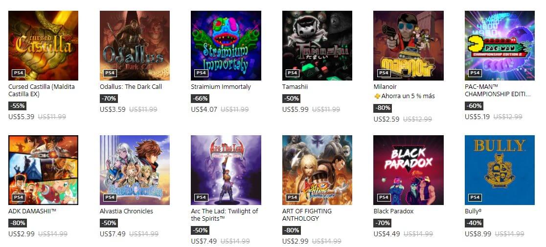546x247 pixels.
Task: Click the PS4 badge on Art of Fighting cover
Action: [292, 198]
